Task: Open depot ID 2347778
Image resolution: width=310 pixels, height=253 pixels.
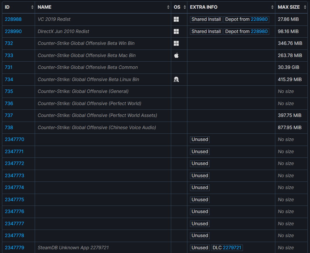Action: coord(14,235)
